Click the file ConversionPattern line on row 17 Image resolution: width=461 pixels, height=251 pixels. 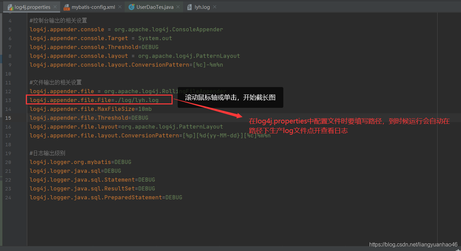150,136
